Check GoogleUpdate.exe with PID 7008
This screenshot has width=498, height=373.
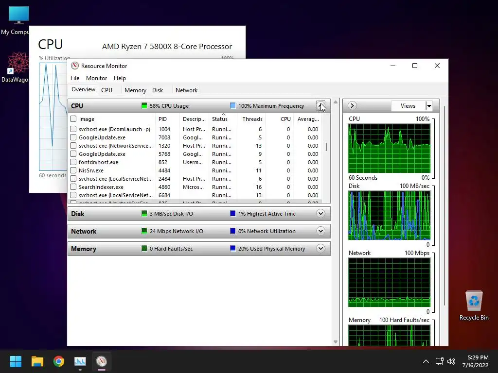(73, 137)
